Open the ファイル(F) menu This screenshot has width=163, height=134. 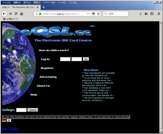point(6,2)
